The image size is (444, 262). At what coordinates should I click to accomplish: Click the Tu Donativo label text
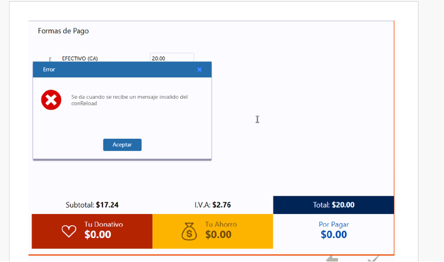coord(103,225)
